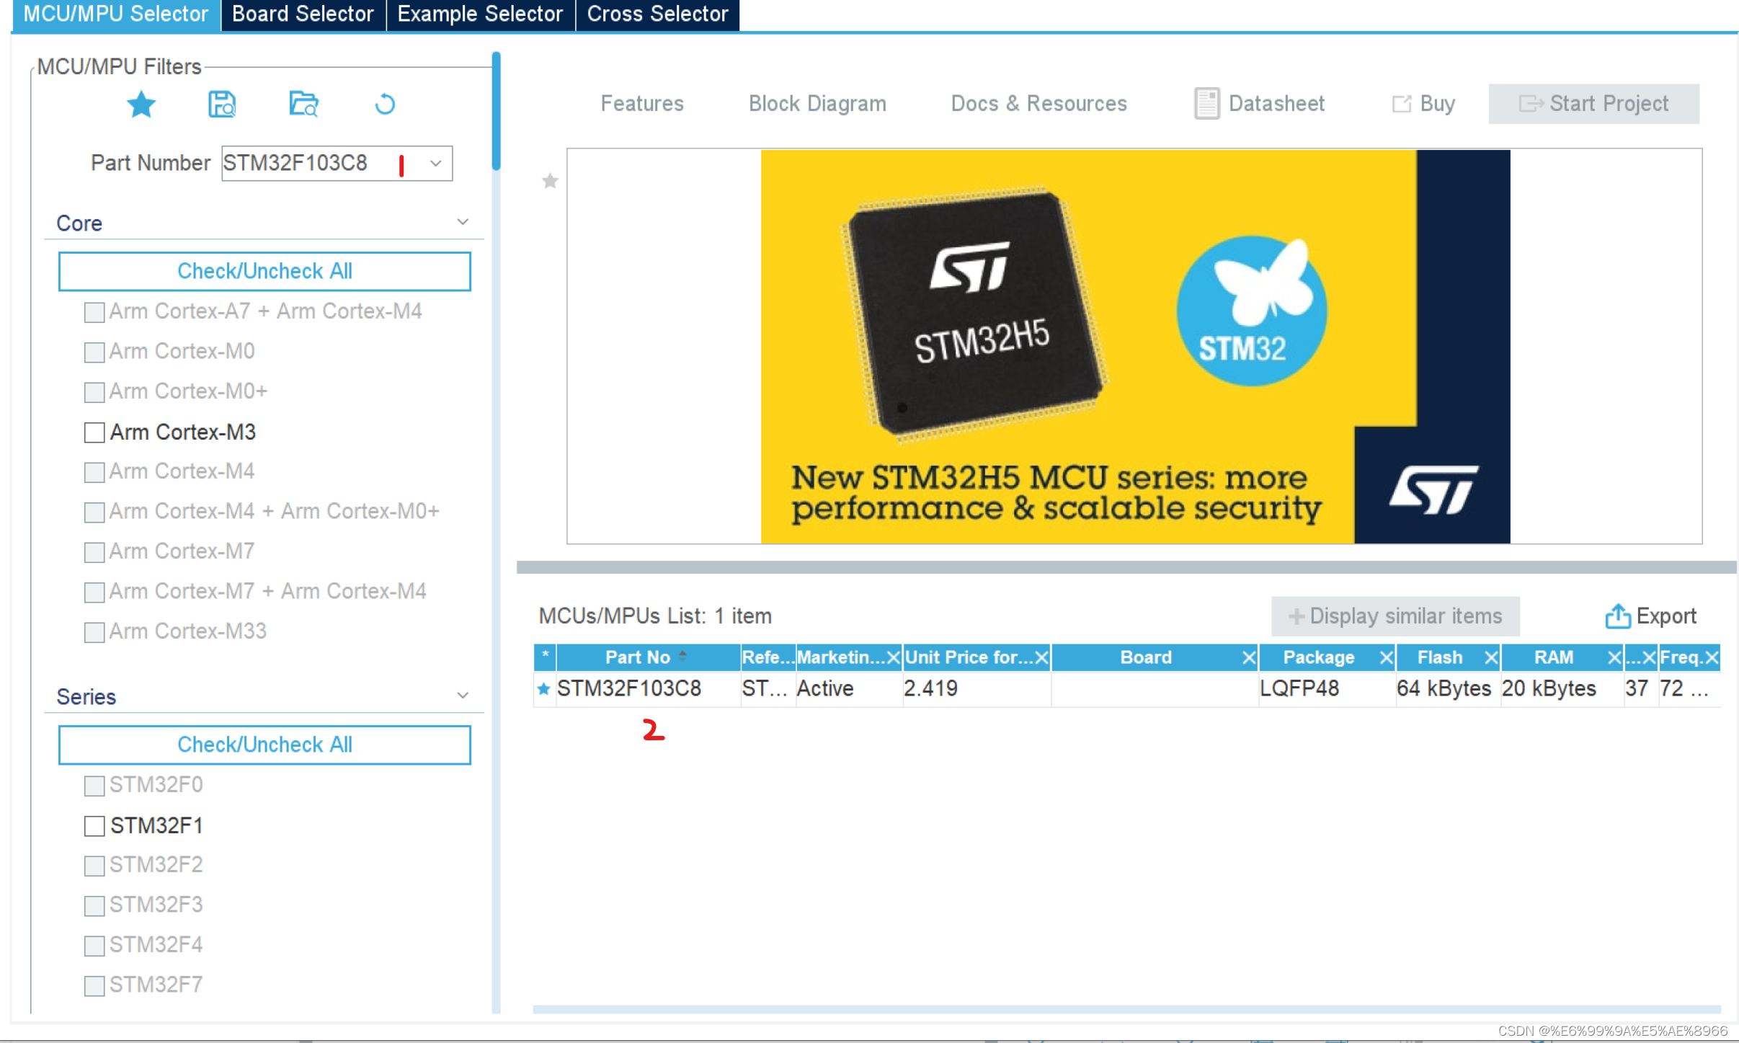Click the horizontal splitter bar below the banner
Viewport: 1739px width, 1043px height.
click(x=1126, y=567)
